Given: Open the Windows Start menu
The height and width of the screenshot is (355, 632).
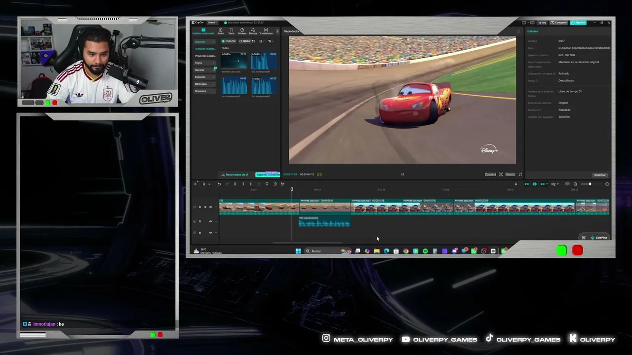Looking at the screenshot, I should tap(298, 251).
